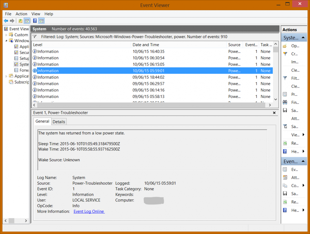Click the Back arrow toolbar icon
The height and width of the screenshot is (234, 310).
tap(6, 21)
